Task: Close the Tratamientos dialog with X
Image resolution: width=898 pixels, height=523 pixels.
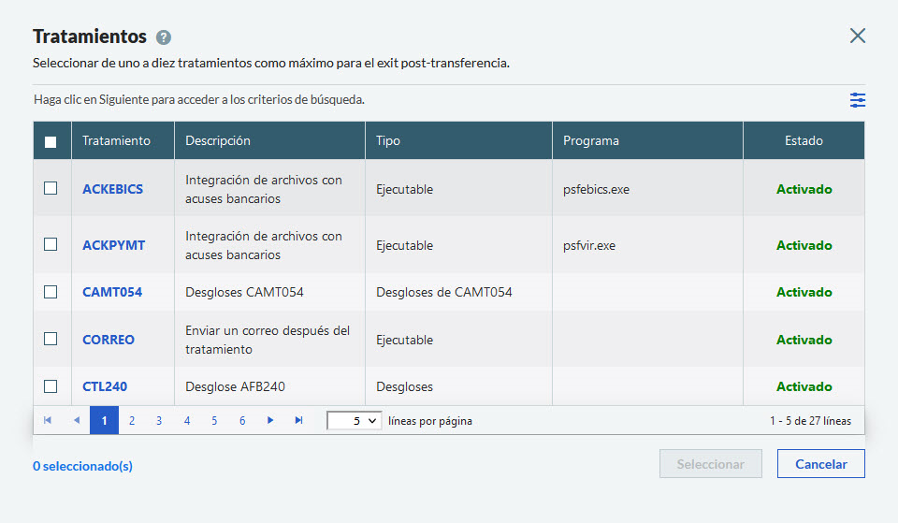Action: click(857, 36)
